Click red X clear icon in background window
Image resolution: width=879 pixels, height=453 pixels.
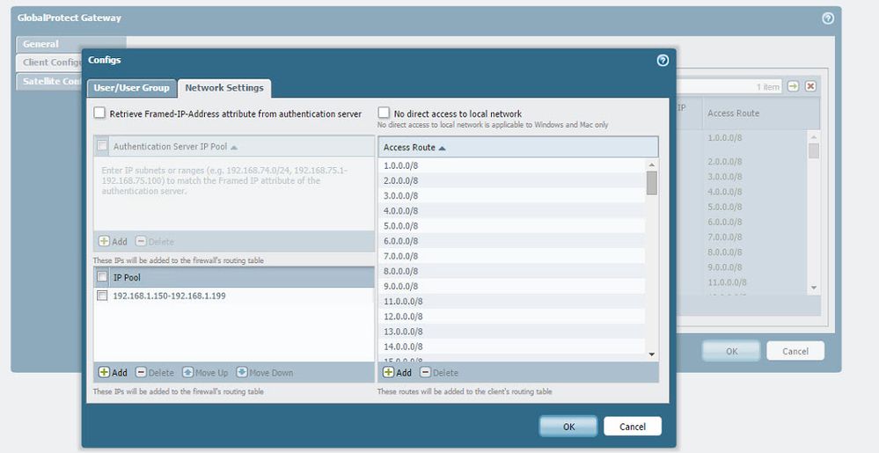pyautogui.click(x=810, y=86)
